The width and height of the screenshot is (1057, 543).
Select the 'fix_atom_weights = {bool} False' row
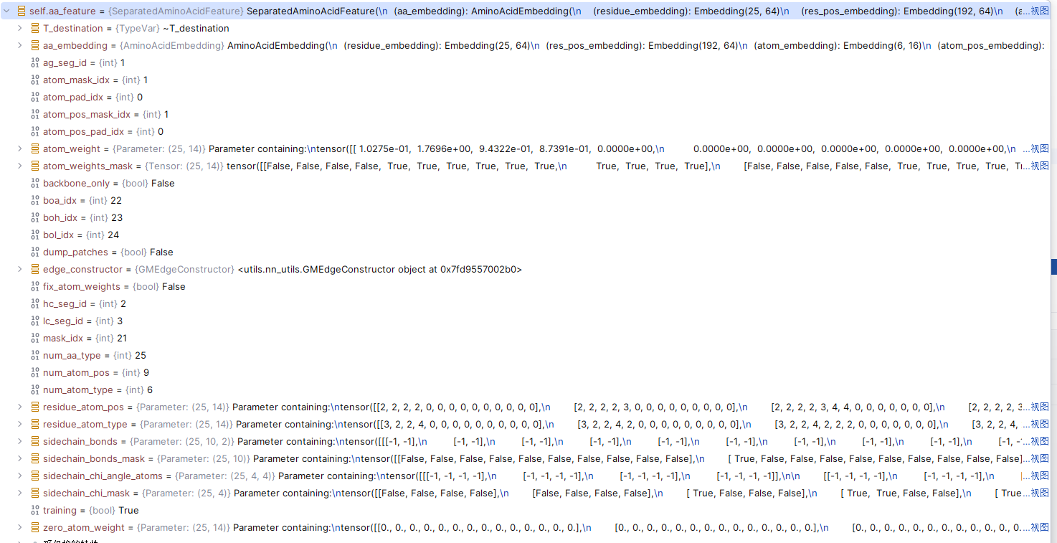point(525,286)
